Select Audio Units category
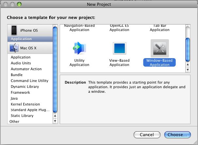The width and height of the screenshot is (198, 145). 21,63
